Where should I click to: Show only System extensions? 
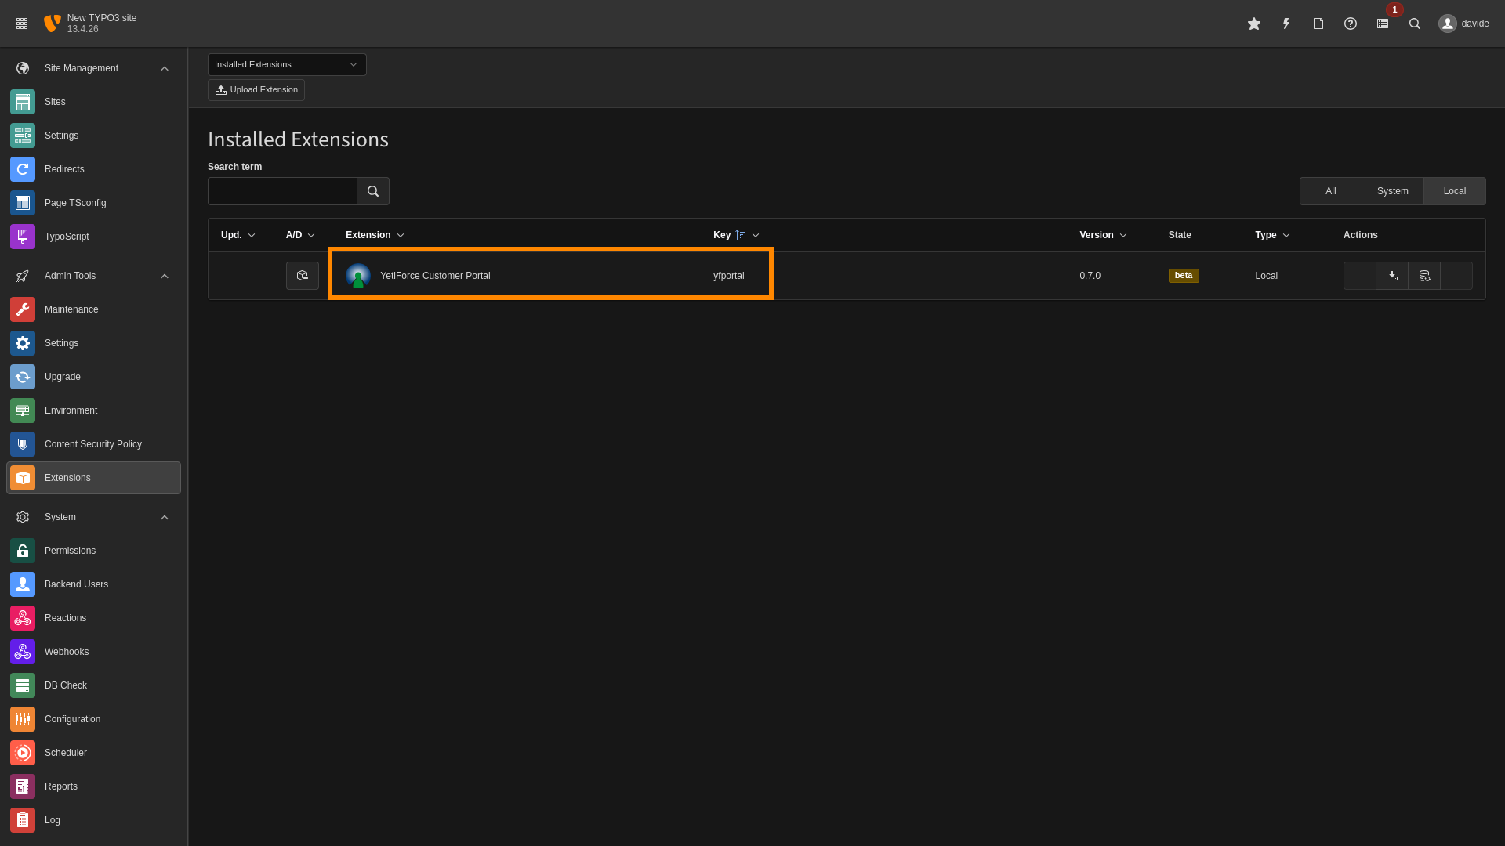click(x=1392, y=191)
